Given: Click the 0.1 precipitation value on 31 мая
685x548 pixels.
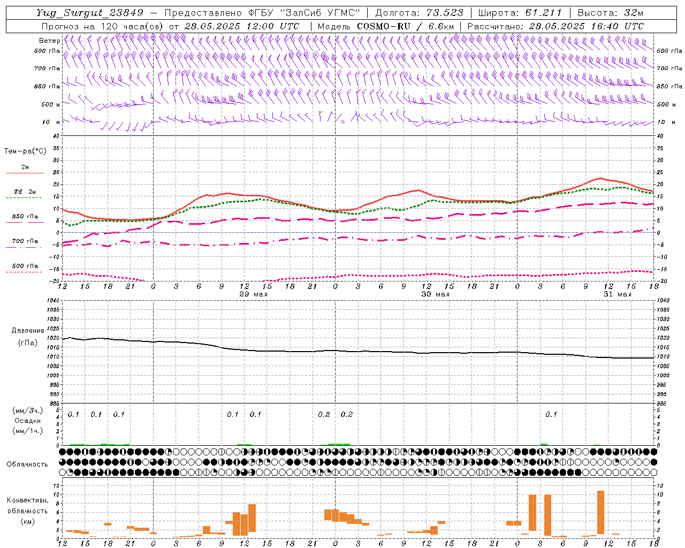Looking at the screenshot, I should point(551,414).
